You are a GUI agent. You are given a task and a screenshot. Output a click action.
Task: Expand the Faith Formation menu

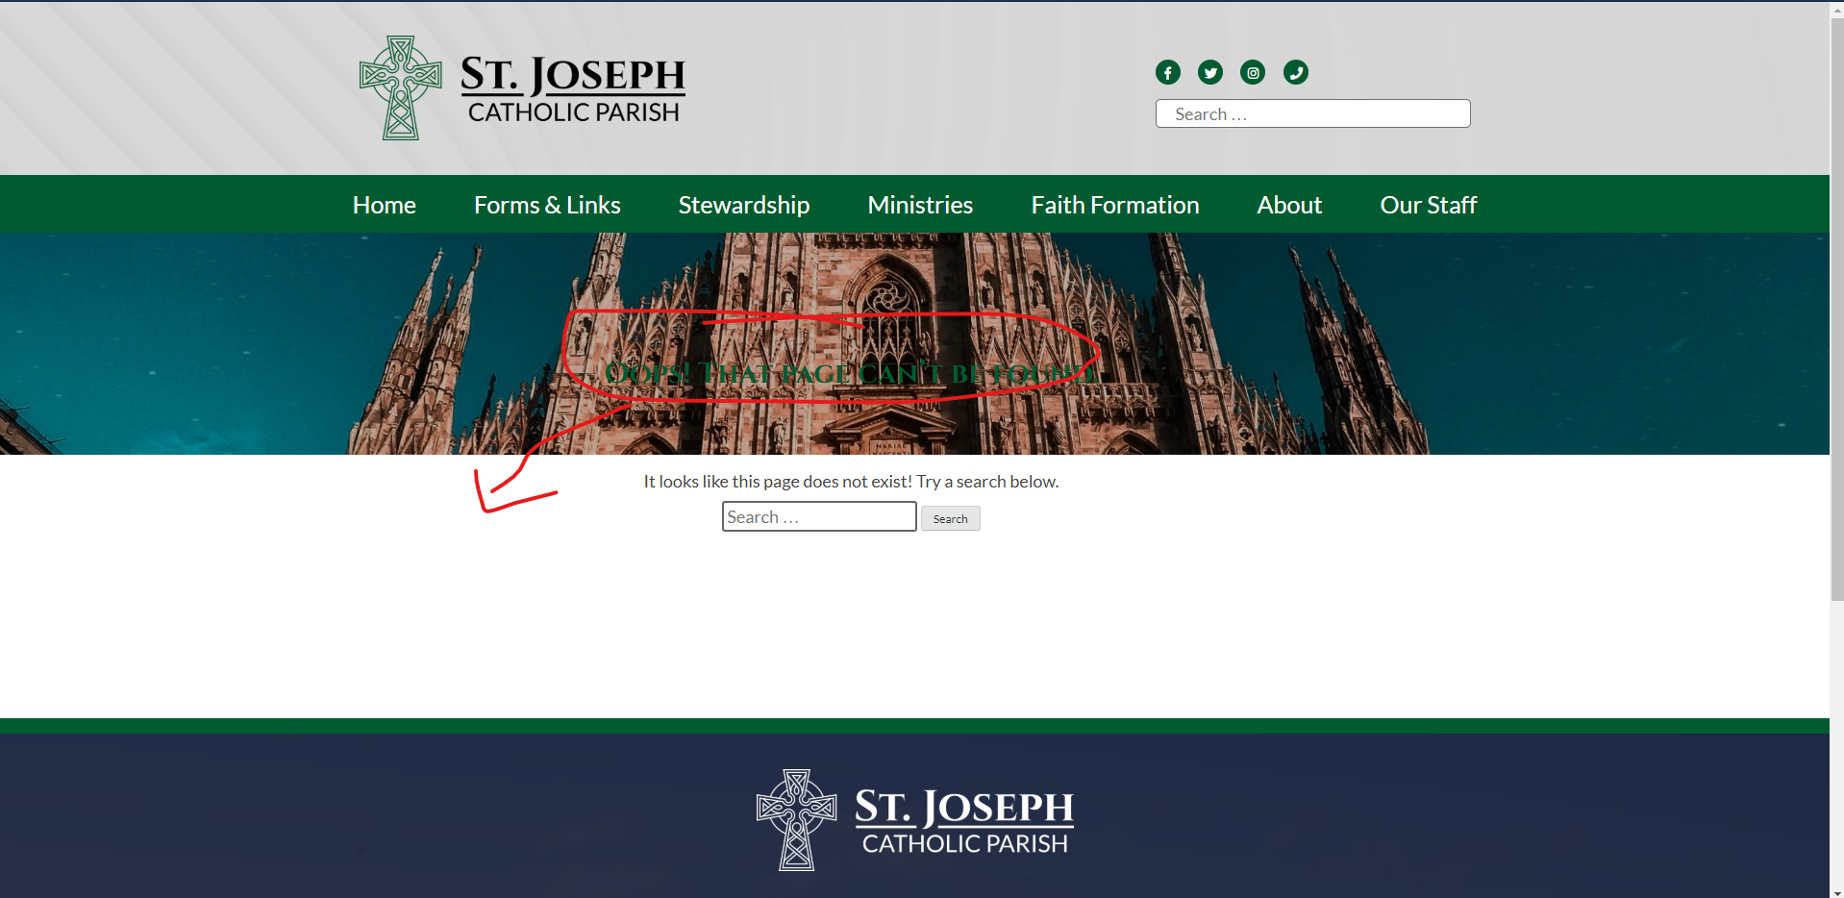pos(1114,205)
